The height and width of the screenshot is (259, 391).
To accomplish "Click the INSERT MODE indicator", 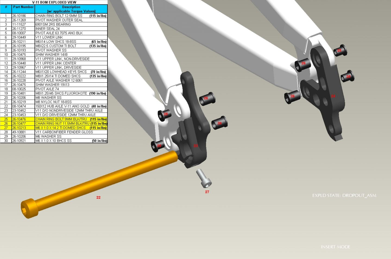I will [x=335, y=247].
